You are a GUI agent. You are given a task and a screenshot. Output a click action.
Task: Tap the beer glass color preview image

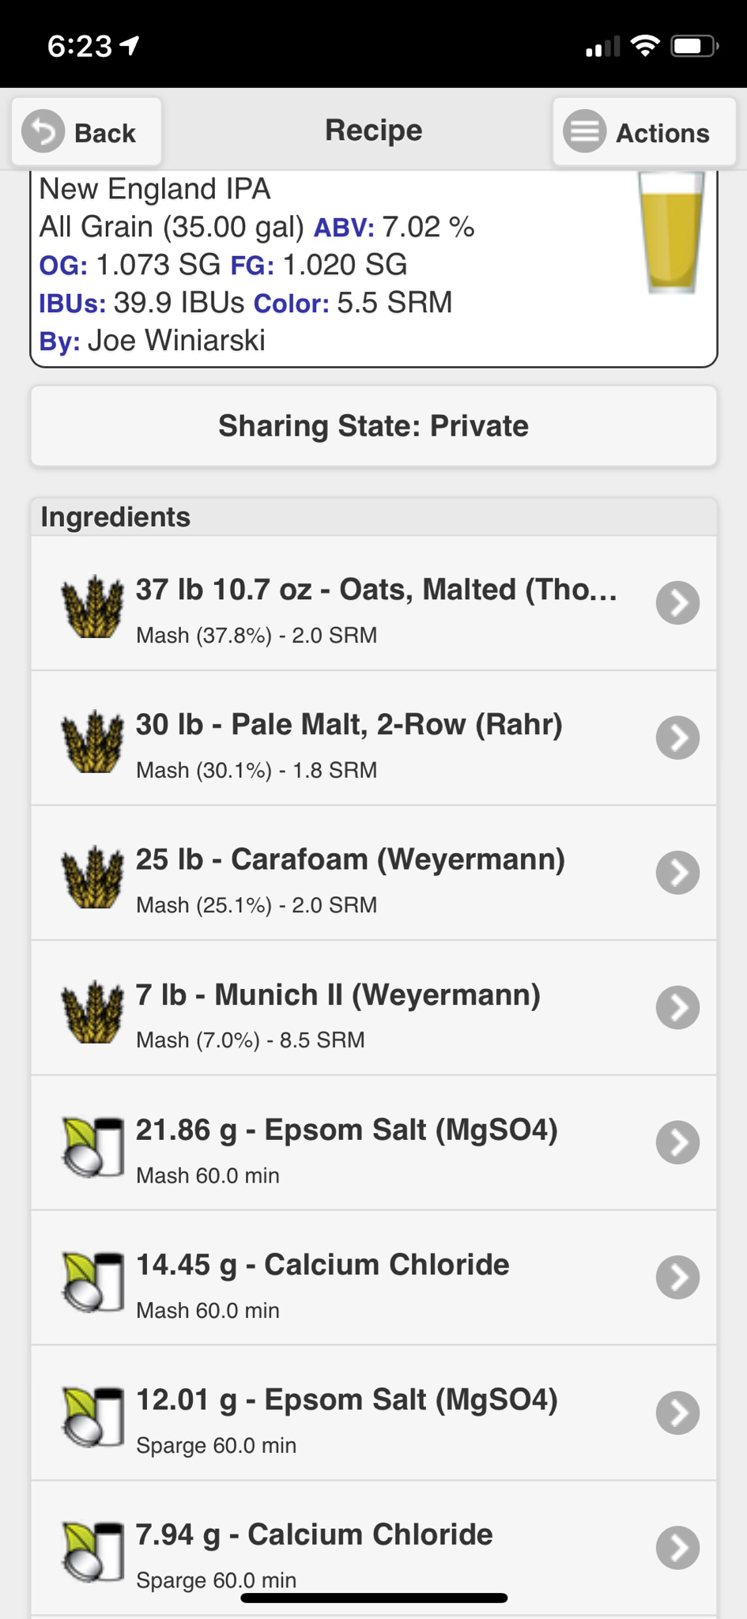click(x=671, y=232)
